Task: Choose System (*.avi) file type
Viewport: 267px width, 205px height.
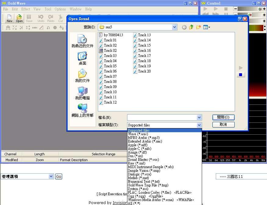Action: pyautogui.click(x=165, y=189)
